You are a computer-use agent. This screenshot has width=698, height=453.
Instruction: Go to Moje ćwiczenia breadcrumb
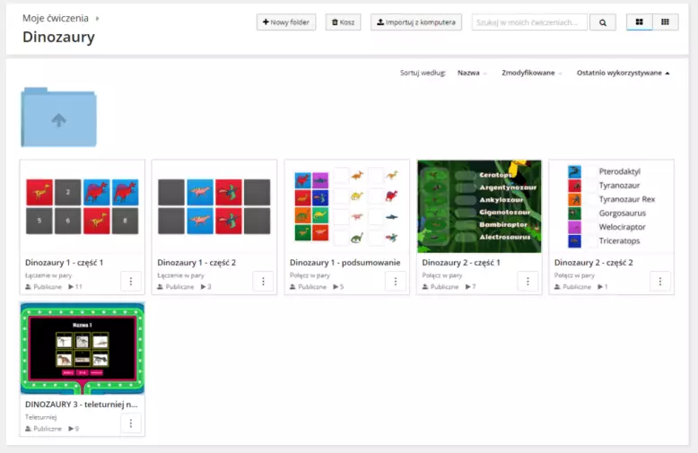56,18
